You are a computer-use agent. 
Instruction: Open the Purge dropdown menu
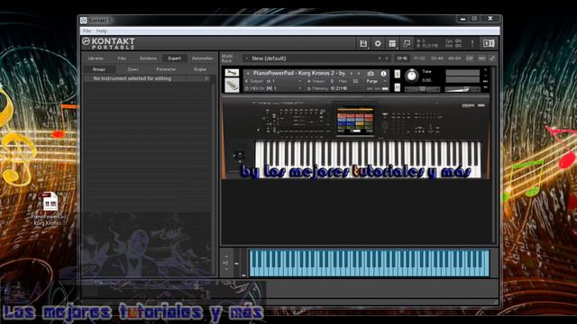[x=376, y=81]
